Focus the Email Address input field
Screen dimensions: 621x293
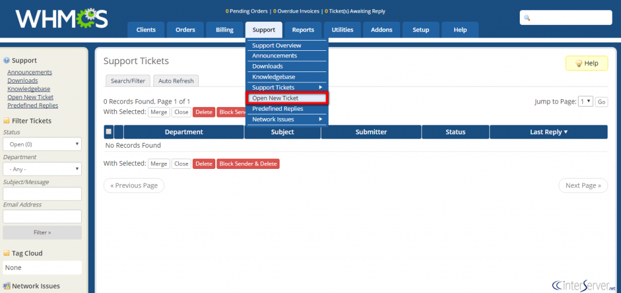(x=42, y=216)
